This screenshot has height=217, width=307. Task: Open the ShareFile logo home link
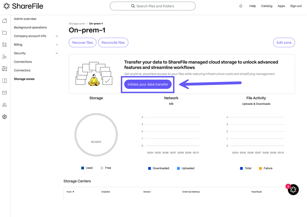point(23,6)
